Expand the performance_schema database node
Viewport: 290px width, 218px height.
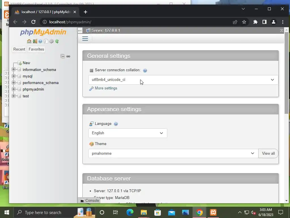[x=14, y=83]
